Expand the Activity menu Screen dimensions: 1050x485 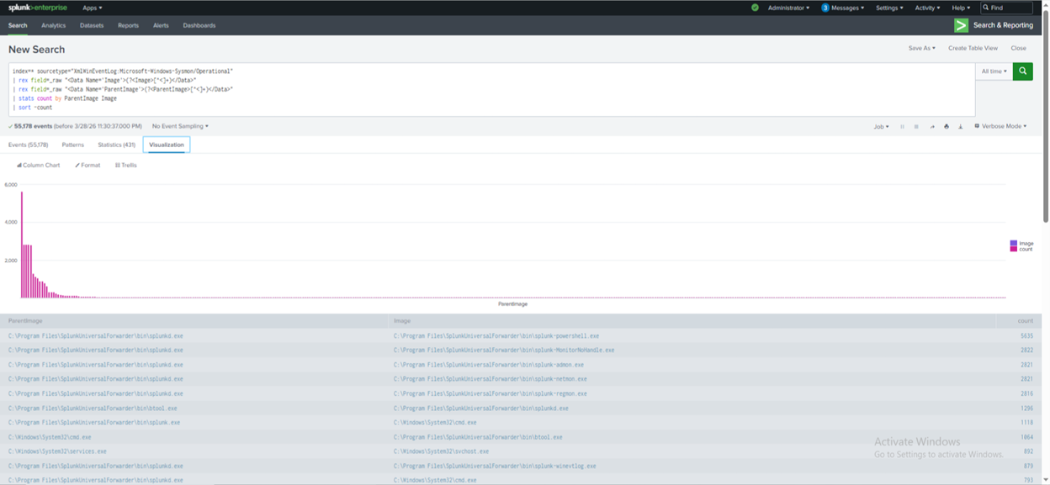tap(927, 8)
